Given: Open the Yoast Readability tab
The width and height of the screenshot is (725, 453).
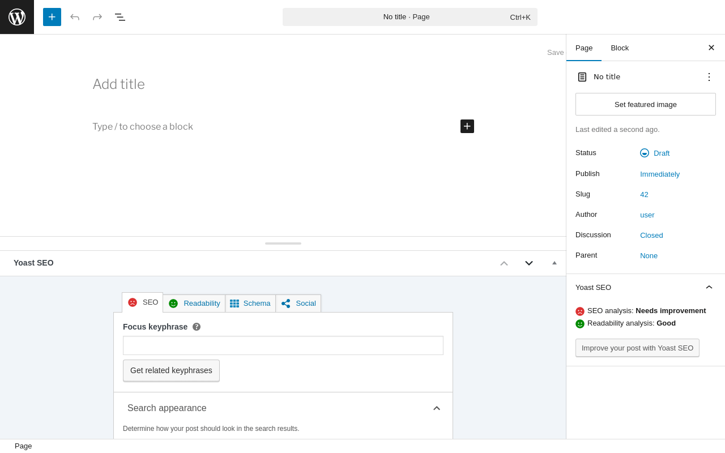Looking at the screenshot, I should [194, 304].
